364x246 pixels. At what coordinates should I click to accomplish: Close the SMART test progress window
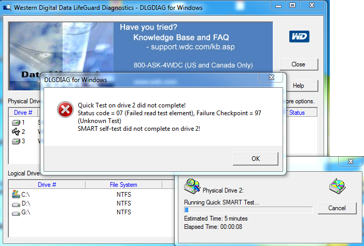(x=351, y=161)
